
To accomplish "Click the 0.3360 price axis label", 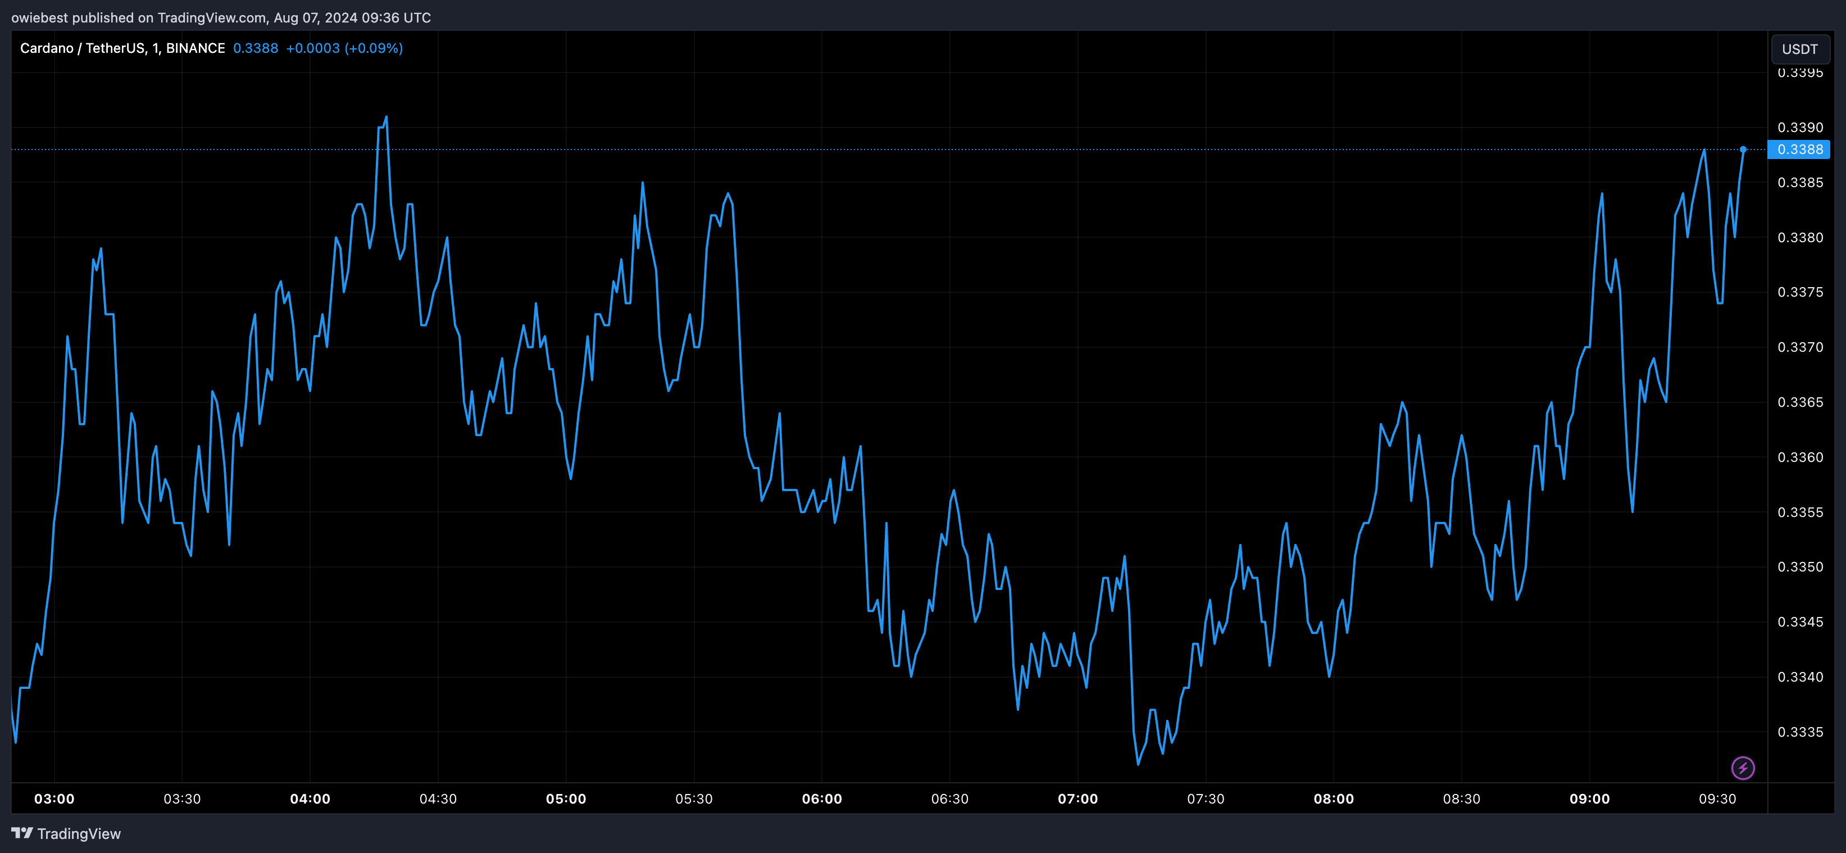I will coord(1800,457).
